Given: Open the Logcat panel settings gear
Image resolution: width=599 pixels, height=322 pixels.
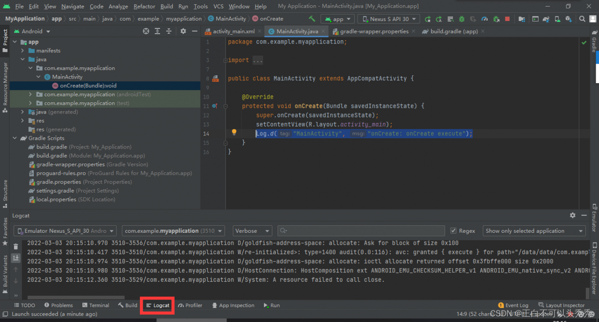Looking at the screenshot, I should point(572,215).
